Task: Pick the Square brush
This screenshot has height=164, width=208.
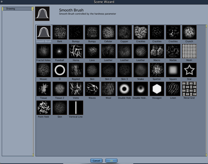Action: pyautogui.click(x=173, y=70)
